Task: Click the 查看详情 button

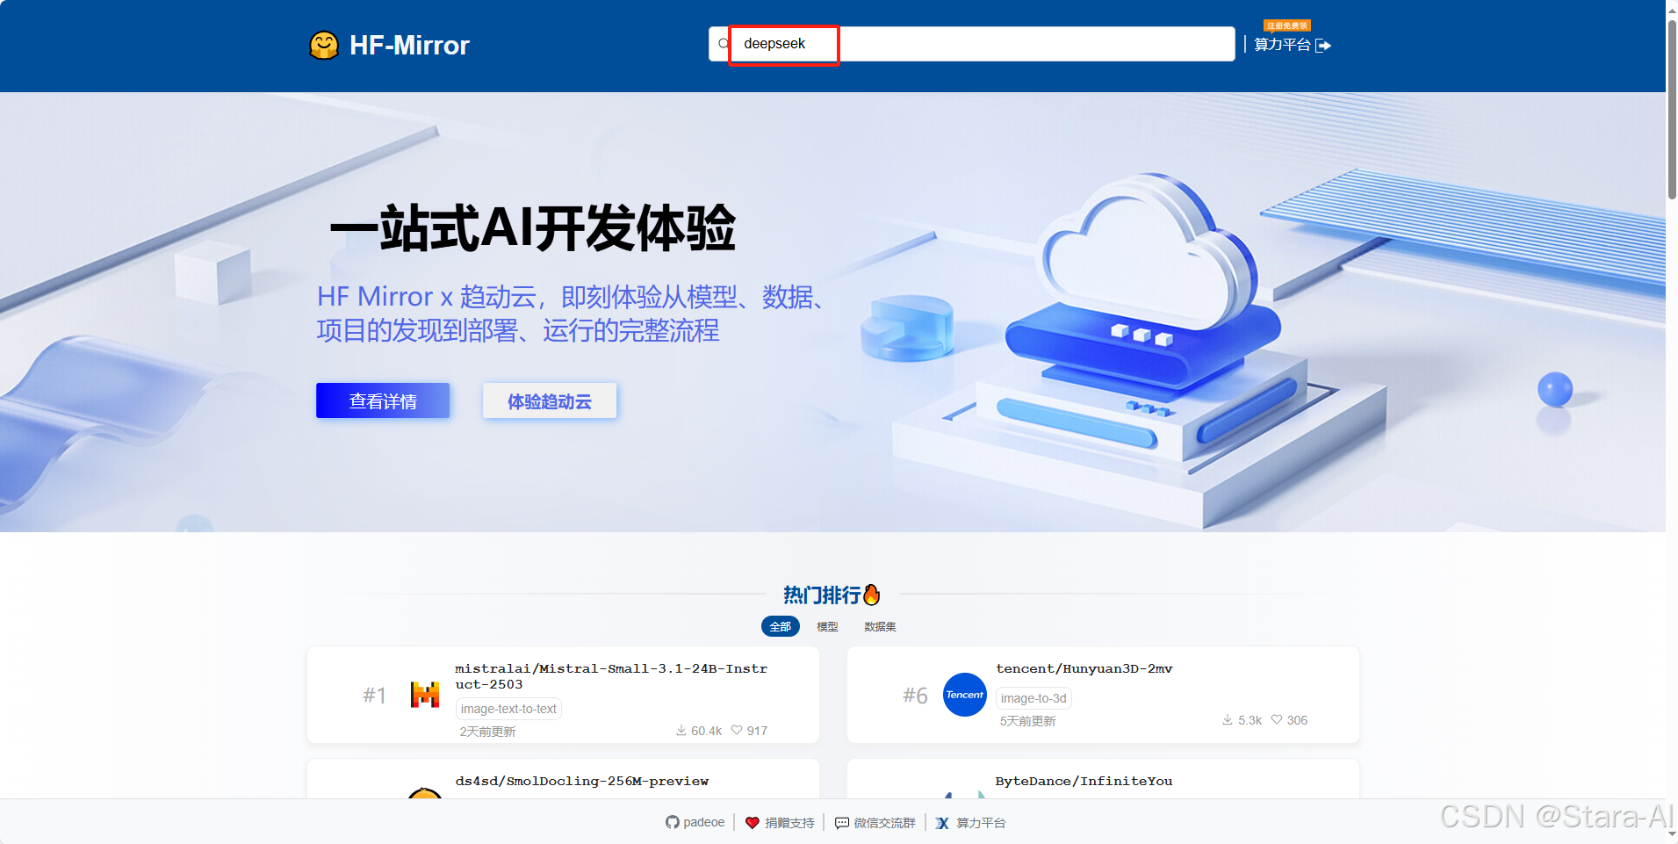Action: 383,400
